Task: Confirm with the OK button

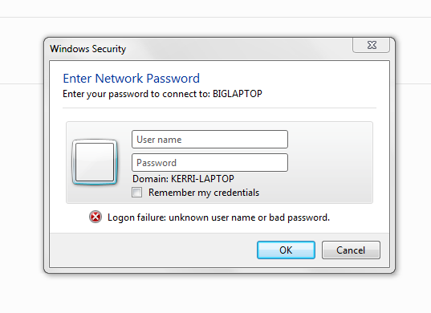Action: click(x=286, y=250)
